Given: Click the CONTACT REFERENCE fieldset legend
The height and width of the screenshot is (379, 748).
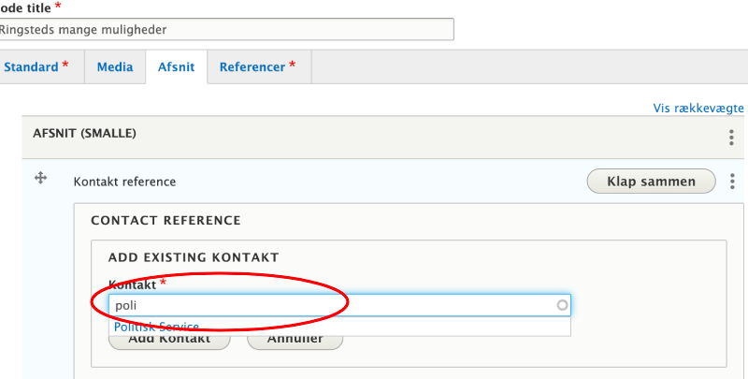Looking at the screenshot, I should 165,221.
